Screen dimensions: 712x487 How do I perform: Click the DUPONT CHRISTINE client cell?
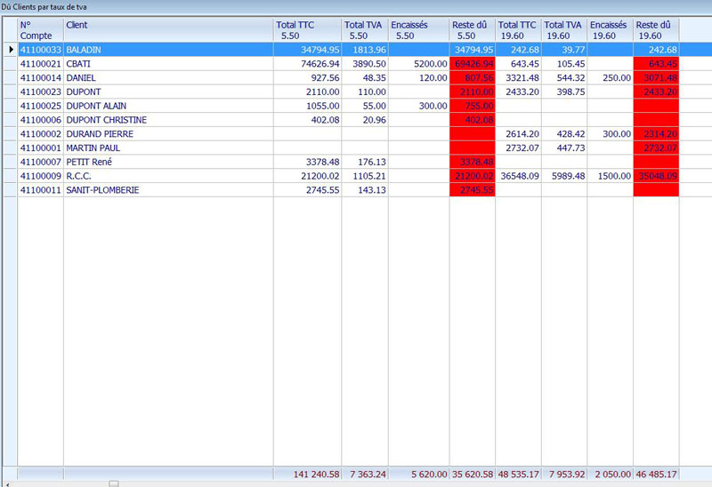(167, 120)
